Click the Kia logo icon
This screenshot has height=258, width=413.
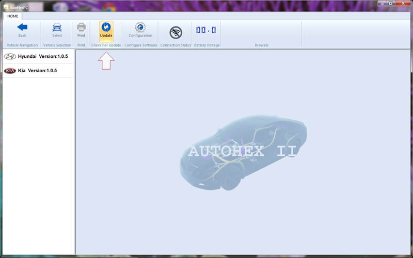pos(10,71)
